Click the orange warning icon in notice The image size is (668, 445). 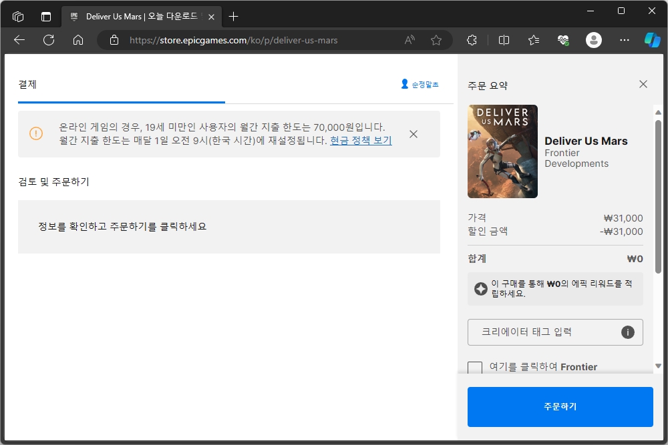(x=36, y=133)
